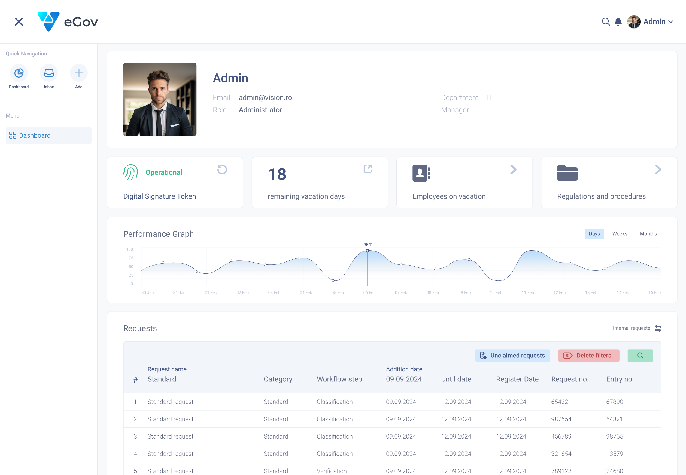The height and width of the screenshot is (475, 686).
Task: Refresh the Digital Signature Token status
Action: [x=222, y=170]
